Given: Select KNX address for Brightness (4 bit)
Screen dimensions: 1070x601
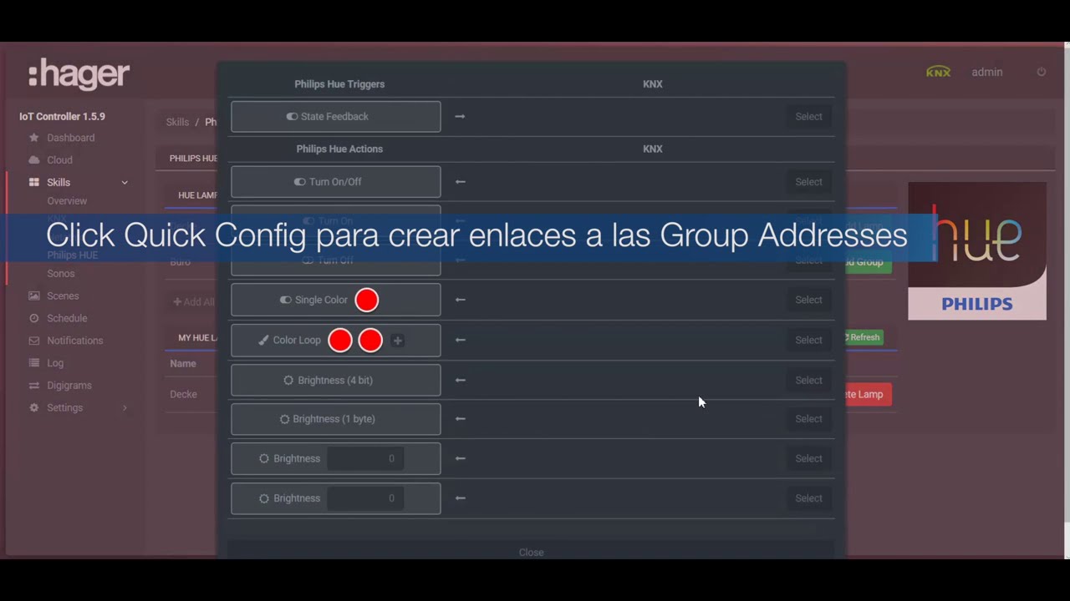Looking at the screenshot, I should pyautogui.click(x=808, y=380).
